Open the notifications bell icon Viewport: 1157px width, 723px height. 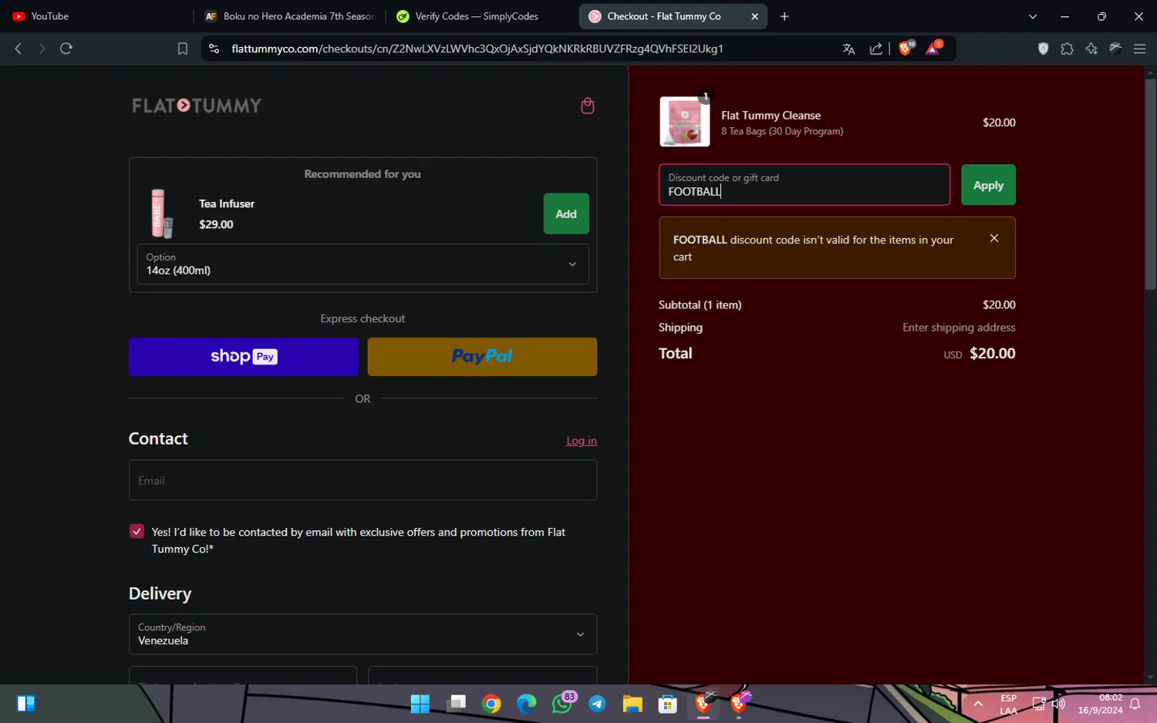pyautogui.click(x=1135, y=704)
